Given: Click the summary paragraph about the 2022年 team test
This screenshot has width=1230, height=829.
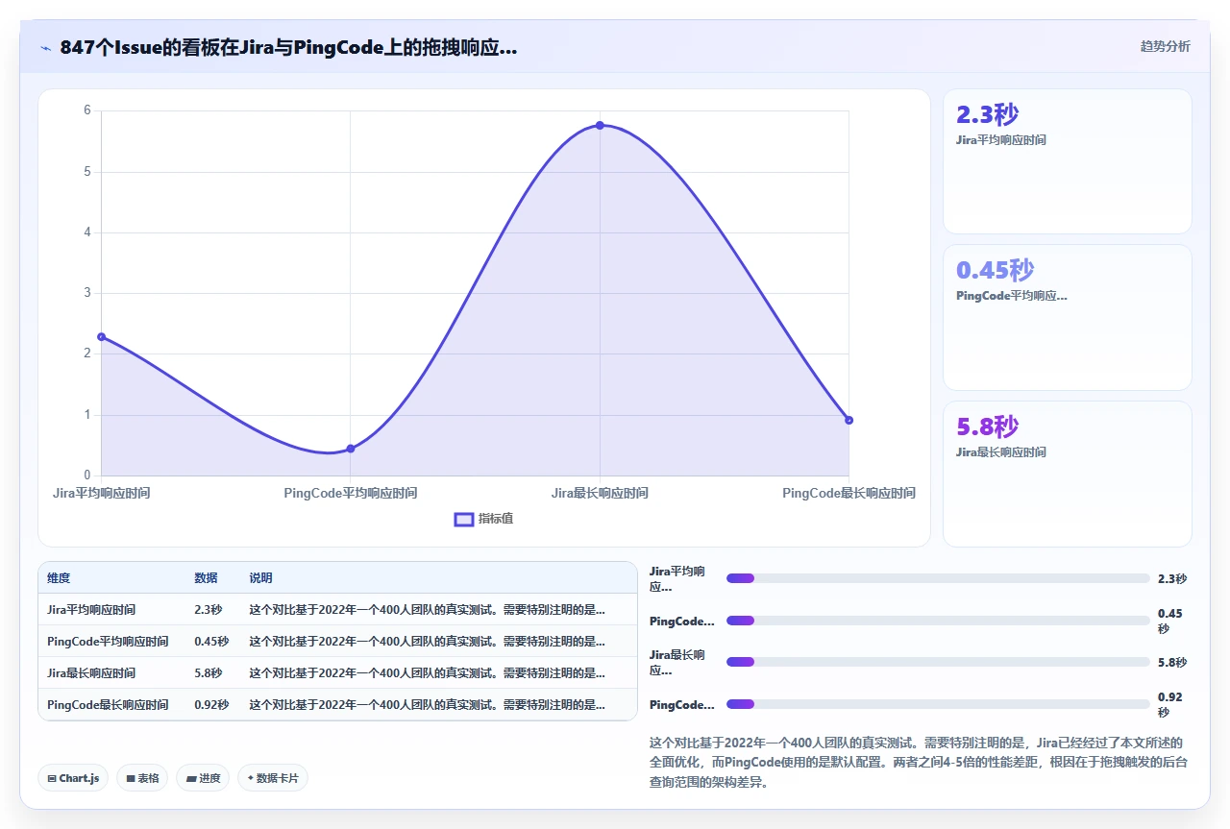Looking at the screenshot, I should 920,762.
